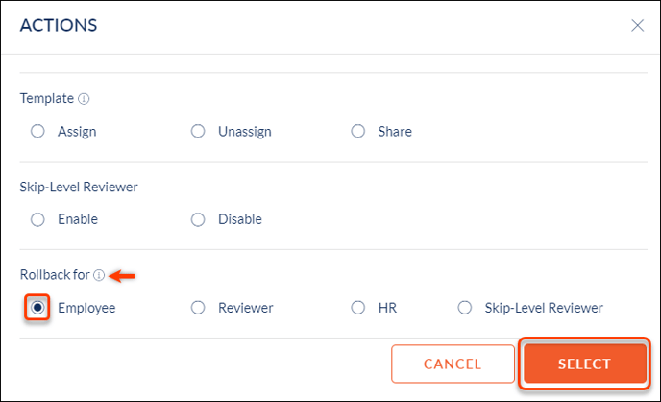The width and height of the screenshot is (661, 402).
Task: Choose the Unassign template option
Action: tap(198, 131)
